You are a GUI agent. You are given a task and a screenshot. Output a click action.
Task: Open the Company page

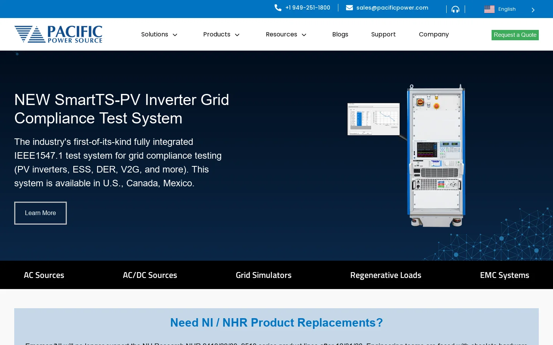(434, 34)
